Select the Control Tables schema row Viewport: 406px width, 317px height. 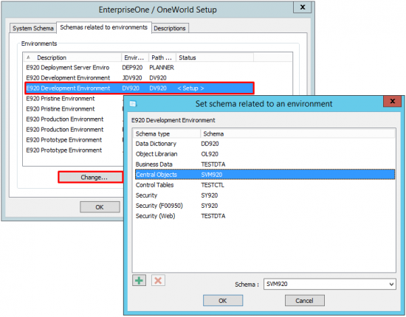[265, 185]
